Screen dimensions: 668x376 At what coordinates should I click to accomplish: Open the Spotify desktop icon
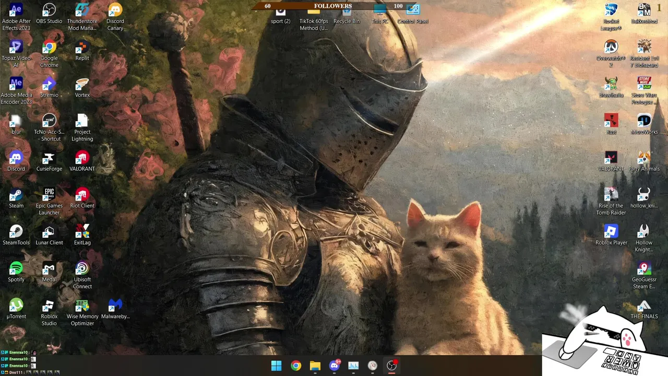[16, 272]
